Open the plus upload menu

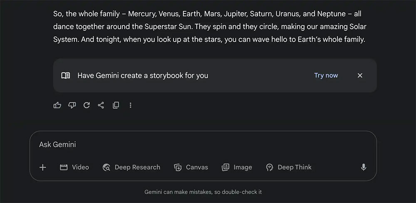click(42, 167)
